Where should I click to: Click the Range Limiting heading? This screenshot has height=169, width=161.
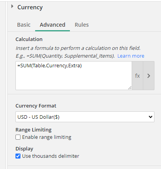pyautogui.click(x=34, y=130)
